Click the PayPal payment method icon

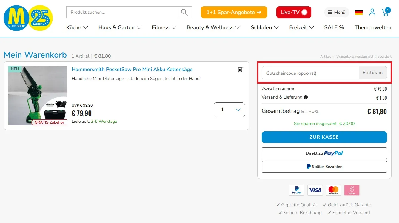tap(296, 190)
